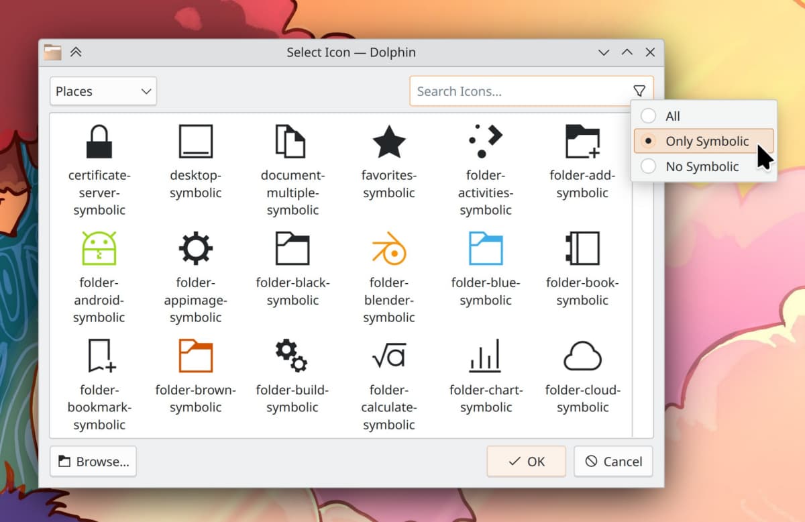Maximize the Select Icon dialog
The height and width of the screenshot is (522, 805).
coord(627,52)
